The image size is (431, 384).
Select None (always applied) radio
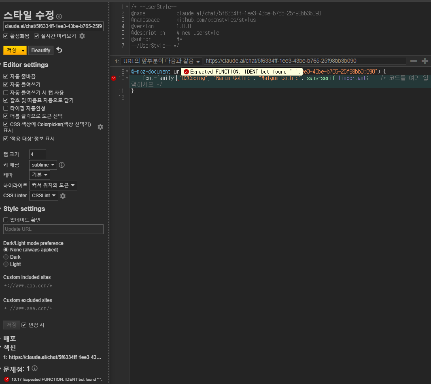pos(6,250)
